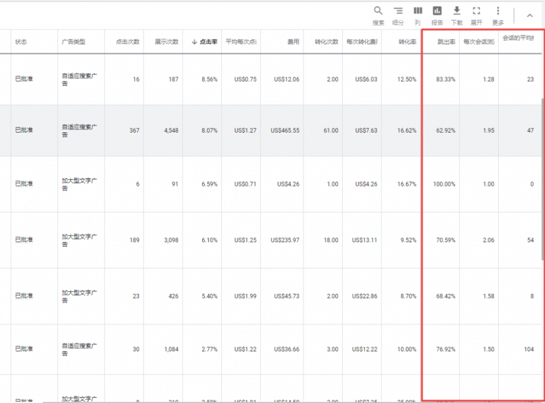Screen dimensions: 545x403
Task: Open the 列 (Columns) icon
Action: (x=417, y=11)
